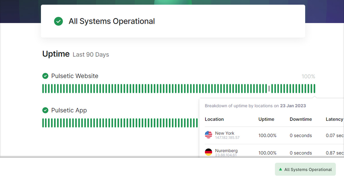Click the Nuremberg 0 seconds downtime cell
This screenshot has width=344, height=180.
301,153
